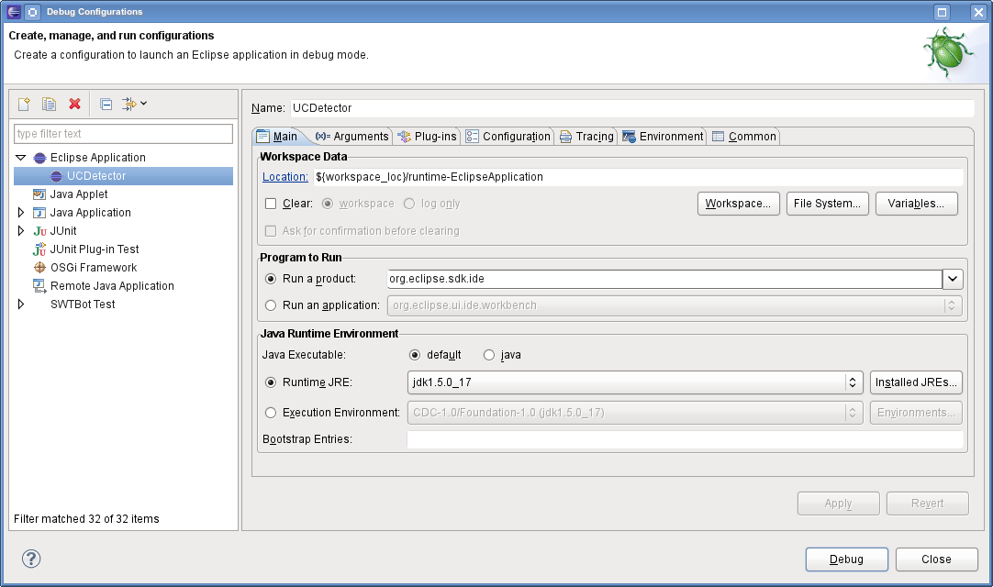Toggle Ask for confirmation before clearing
This screenshot has height=587, width=993.
coord(271,231)
